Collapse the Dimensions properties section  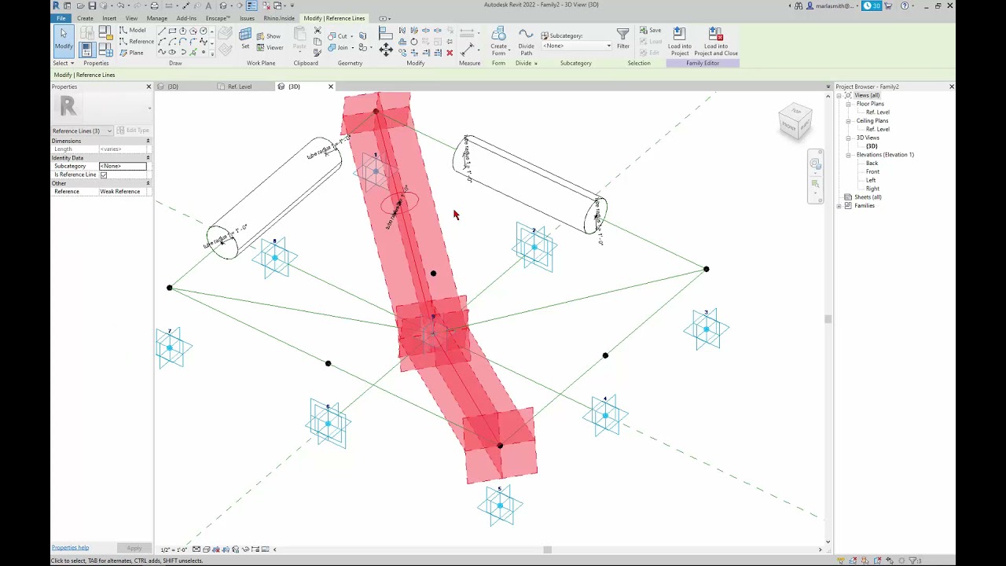(x=148, y=141)
